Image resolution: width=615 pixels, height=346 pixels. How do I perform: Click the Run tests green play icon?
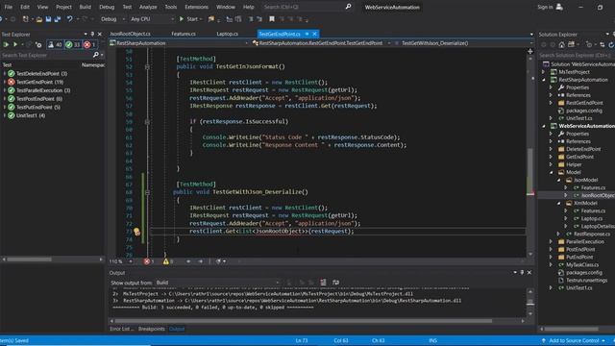pyautogui.click(x=15, y=45)
